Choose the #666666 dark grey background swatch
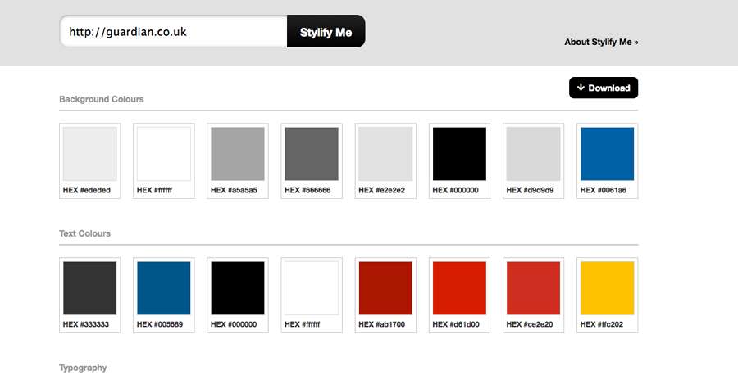This screenshot has height=375, width=738. tap(312, 160)
